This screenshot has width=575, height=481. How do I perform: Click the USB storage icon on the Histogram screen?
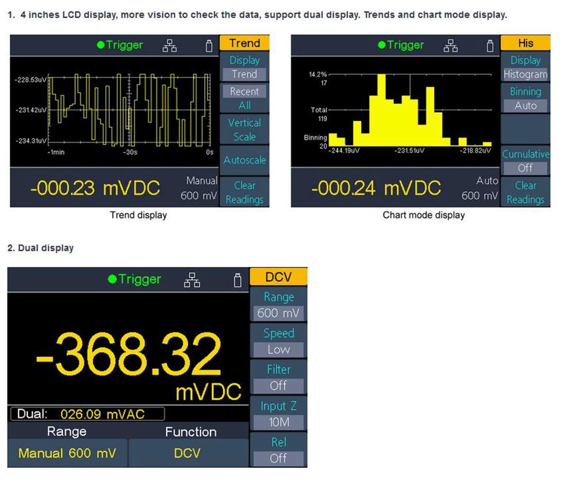pyautogui.click(x=490, y=46)
